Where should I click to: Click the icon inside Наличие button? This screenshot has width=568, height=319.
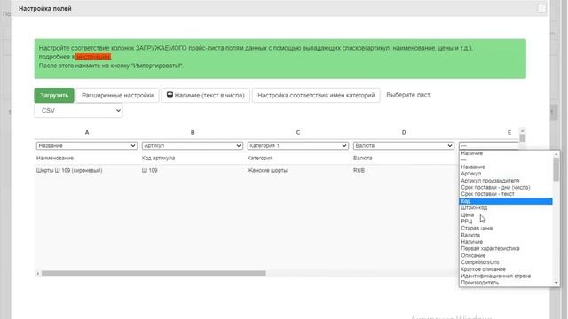pyautogui.click(x=170, y=95)
